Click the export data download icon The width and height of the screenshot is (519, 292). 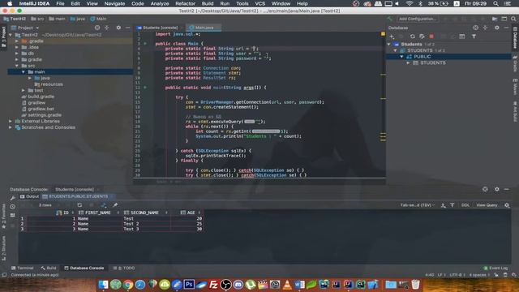444,205
